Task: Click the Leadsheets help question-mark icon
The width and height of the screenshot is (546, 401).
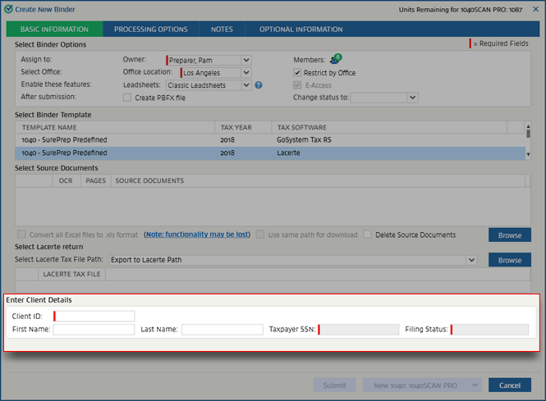Action: coord(259,85)
